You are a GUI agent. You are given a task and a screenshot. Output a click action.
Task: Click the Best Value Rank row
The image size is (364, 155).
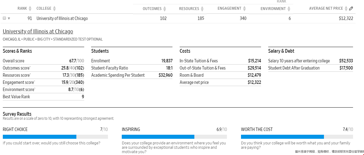(44, 97)
